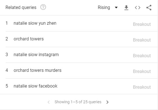Click the Related queries heading
Screen dimensions: 158x110
pyautogui.click(x=21, y=8)
